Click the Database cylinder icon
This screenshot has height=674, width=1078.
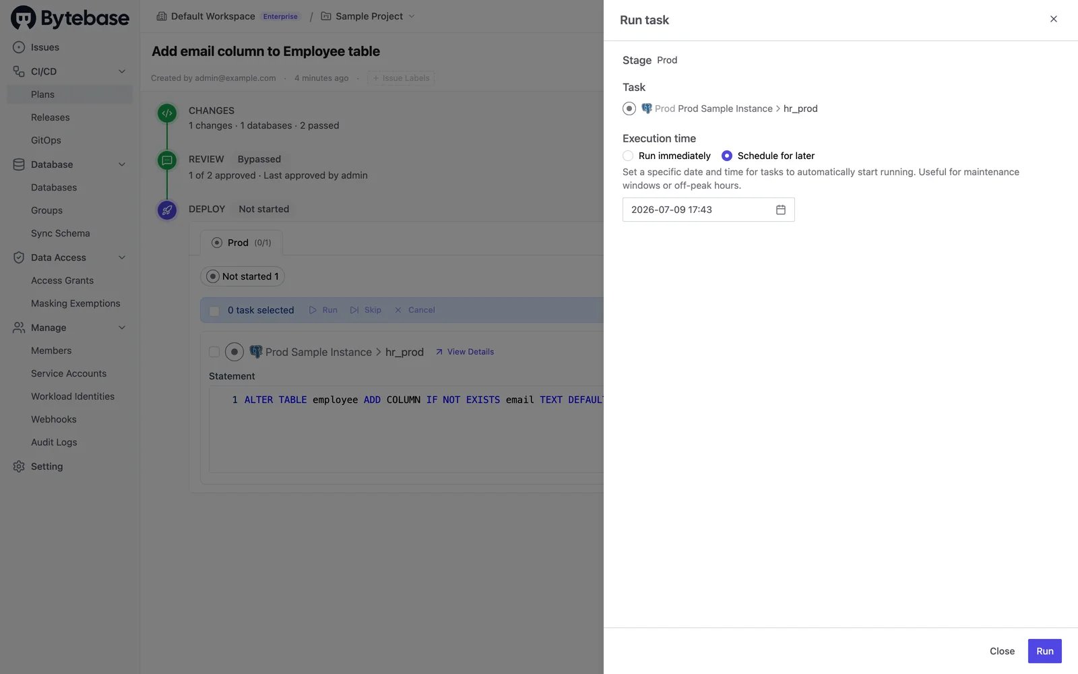click(x=19, y=164)
